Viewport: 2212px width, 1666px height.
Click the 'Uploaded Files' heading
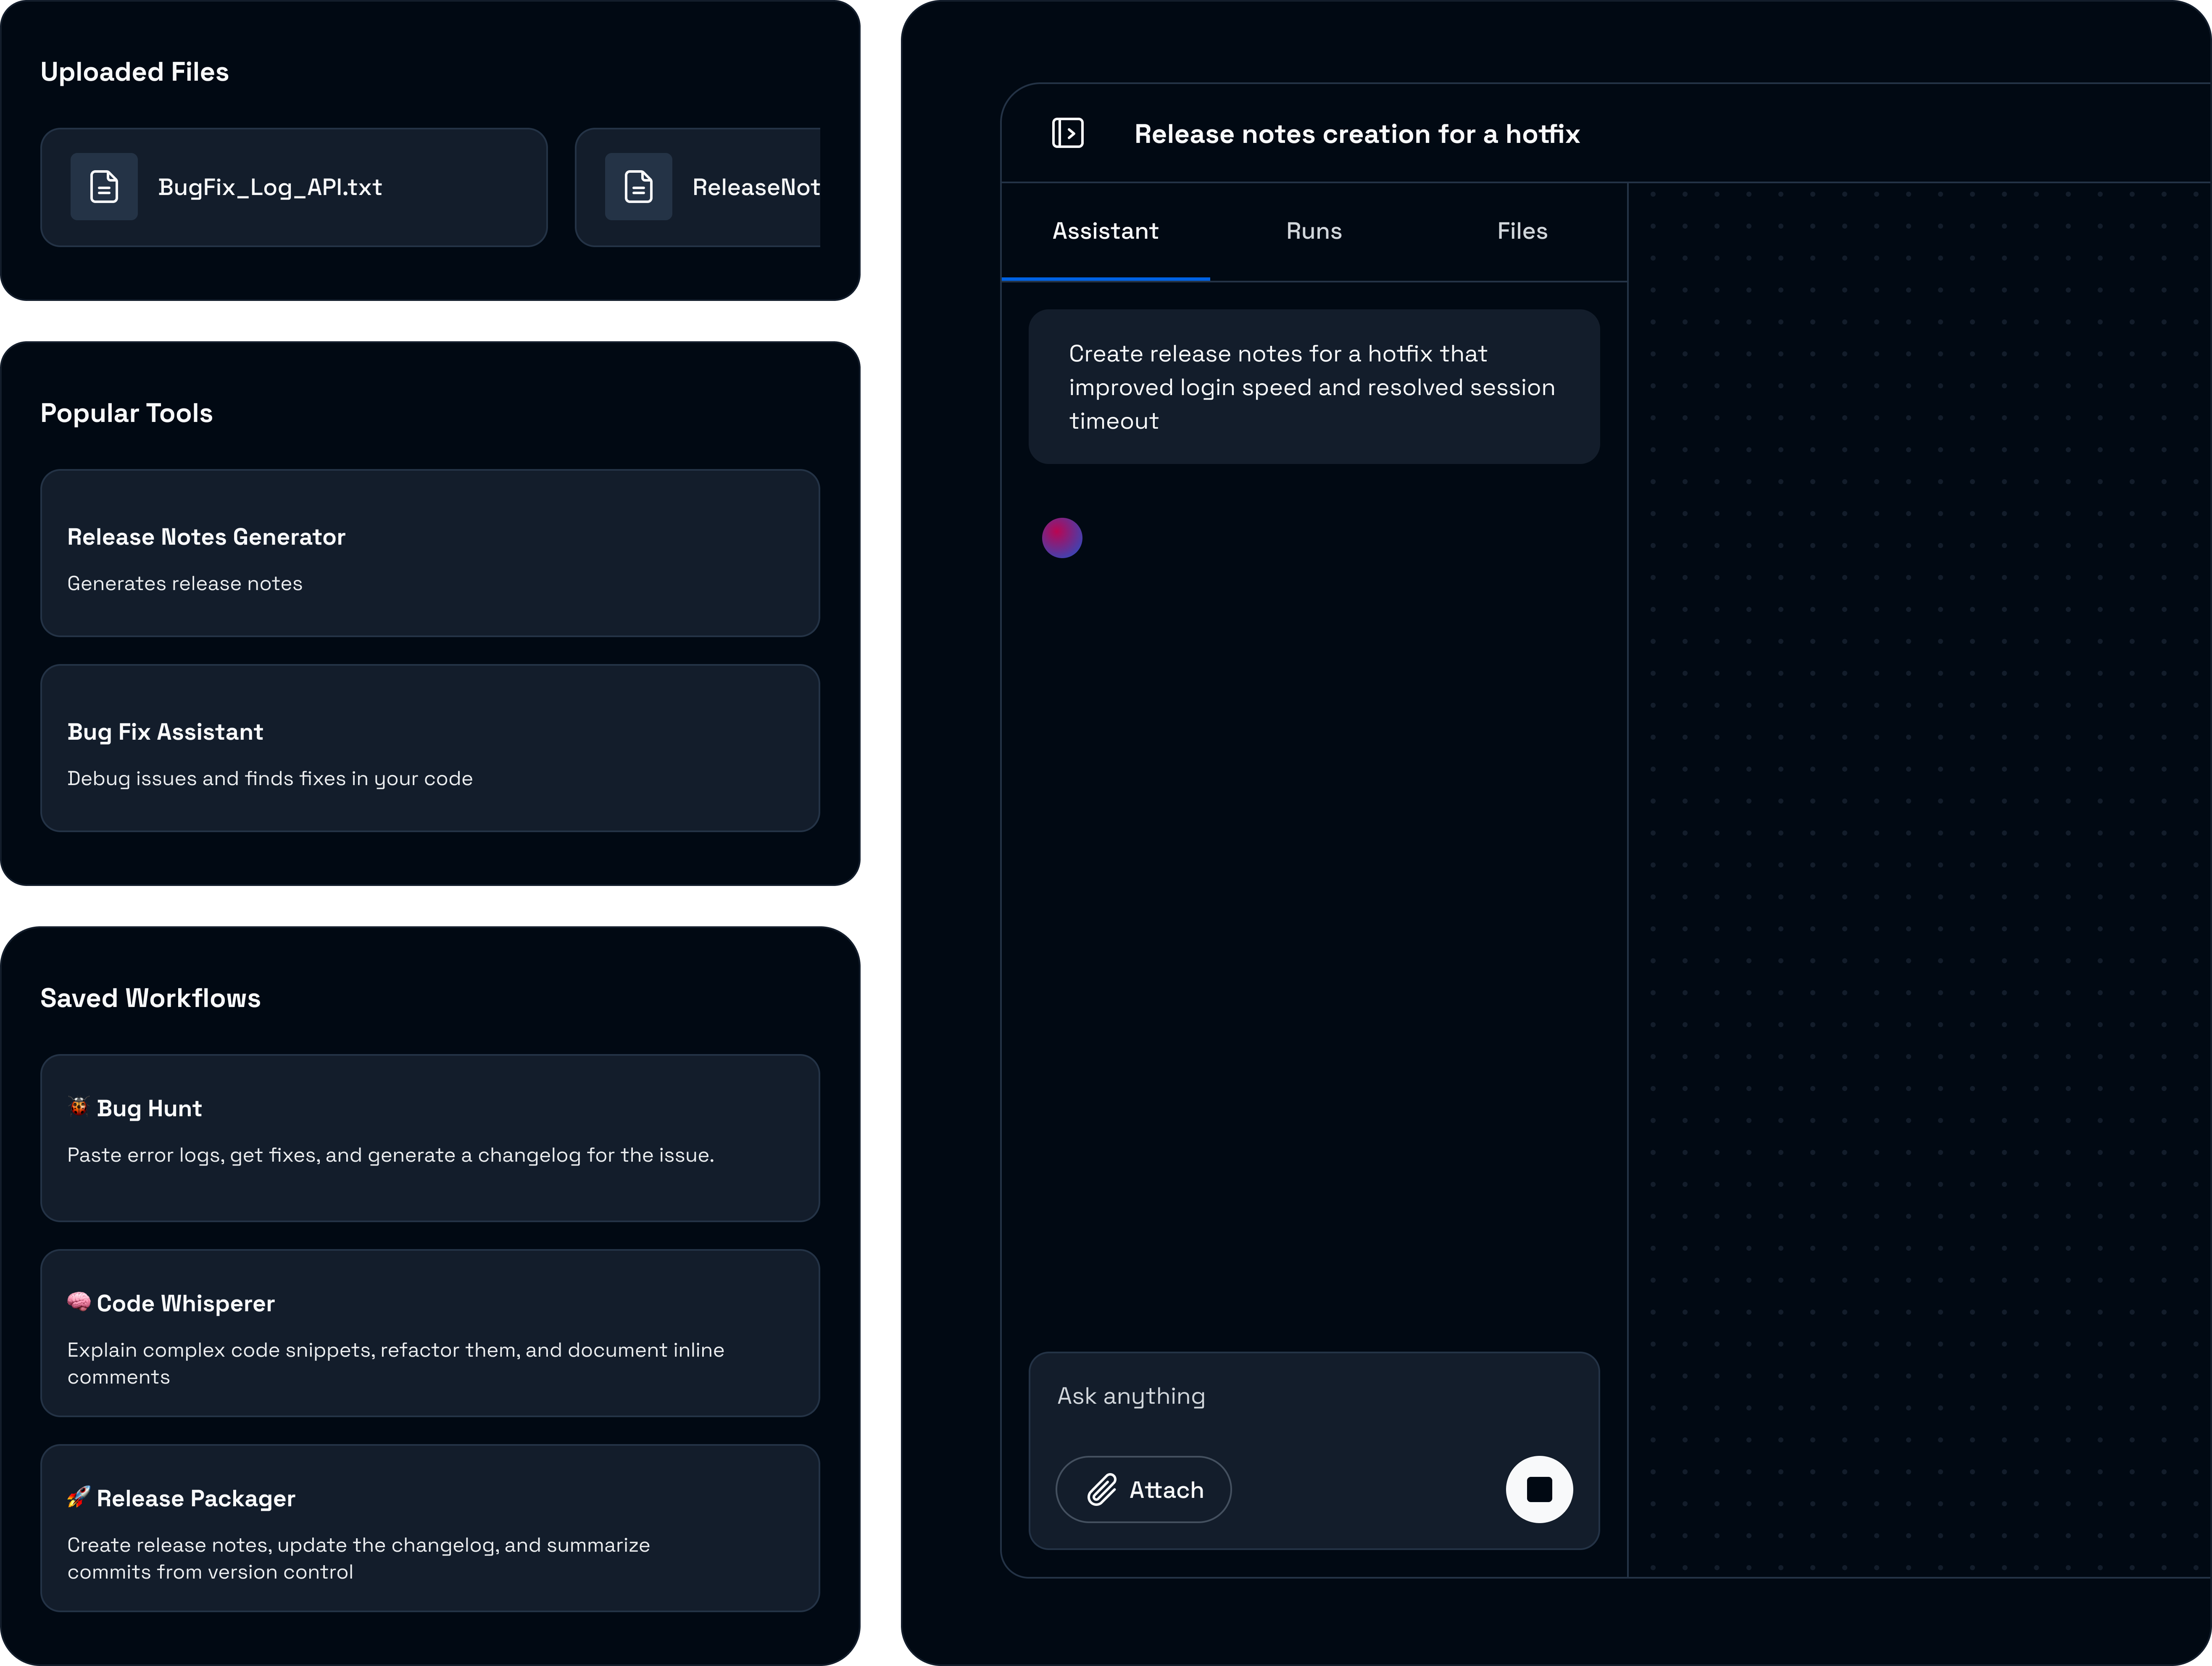click(135, 72)
